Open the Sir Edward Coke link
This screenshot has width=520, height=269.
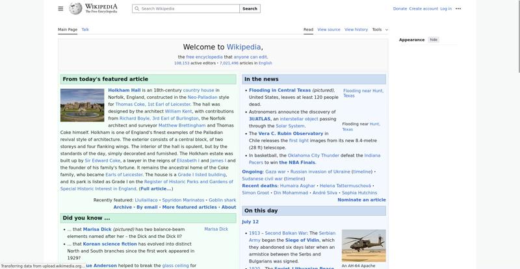[103, 160]
